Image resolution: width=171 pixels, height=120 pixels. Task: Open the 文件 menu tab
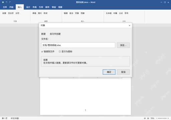[5, 7]
